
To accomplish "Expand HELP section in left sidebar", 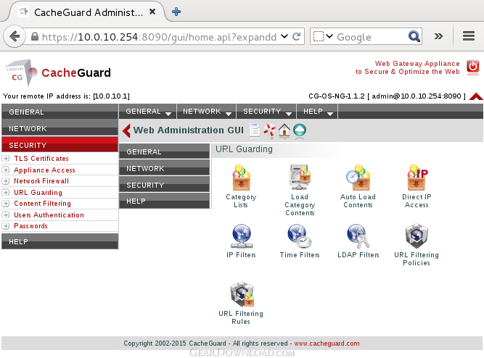I will pyautogui.click(x=60, y=241).
